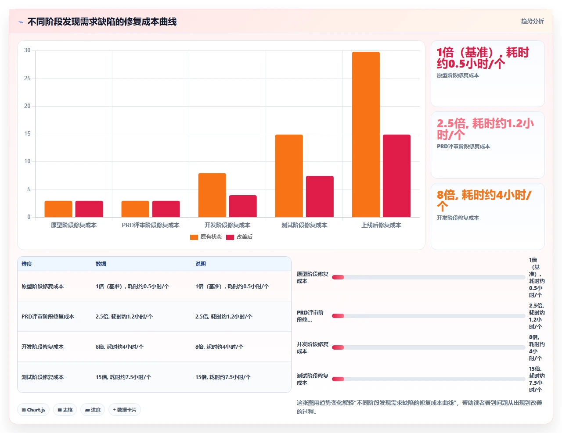The width and height of the screenshot is (562, 433).
Task: Select the 数据卡片 tag chip
Action: tap(125, 410)
